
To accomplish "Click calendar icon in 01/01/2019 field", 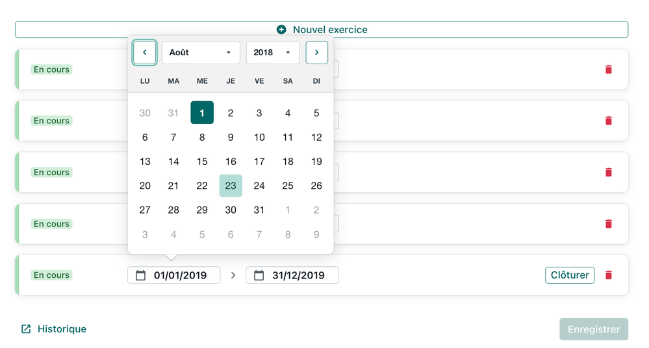I will (140, 275).
